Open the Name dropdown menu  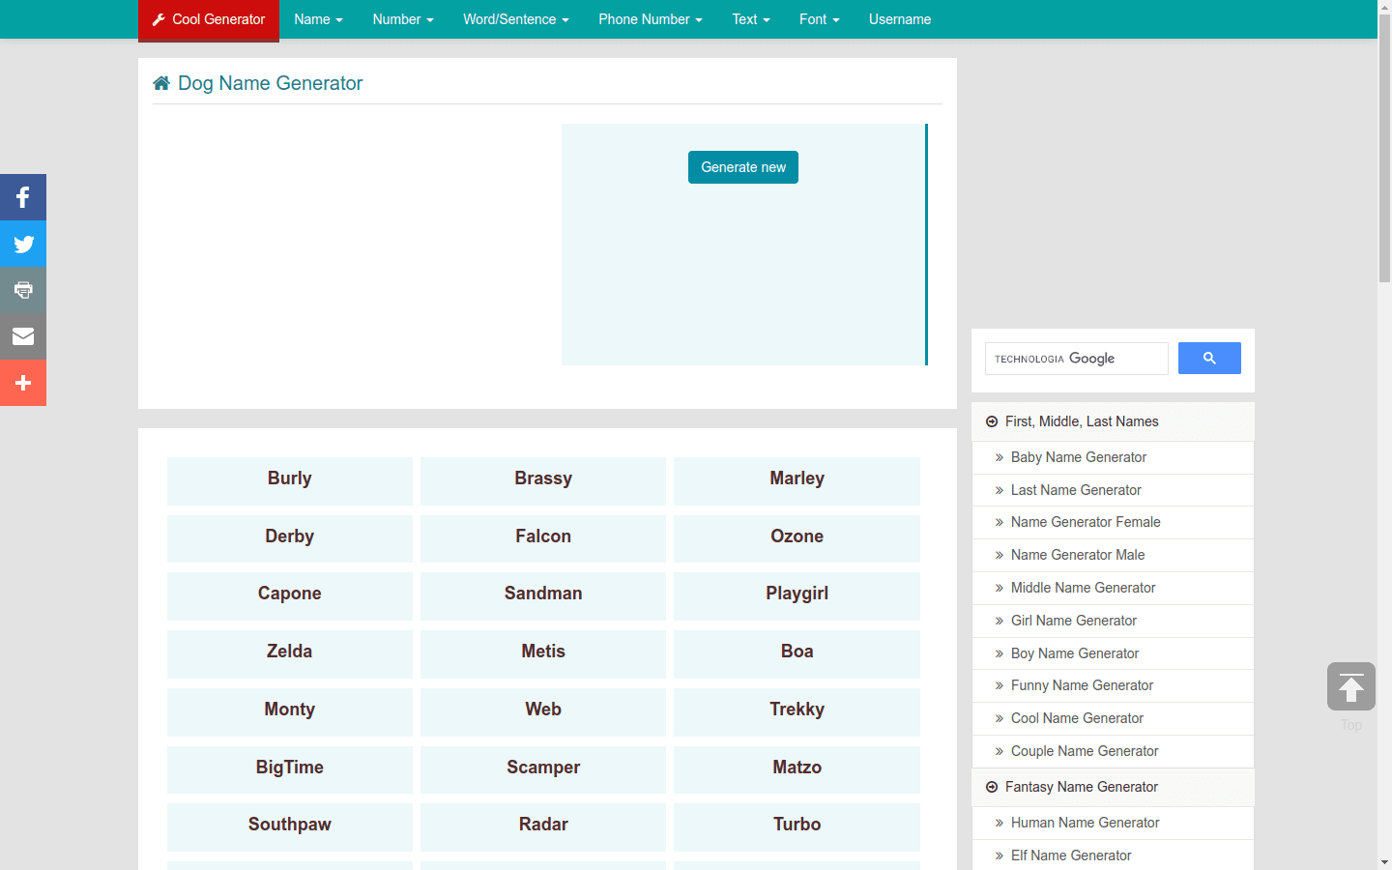(x=318, y=19)
